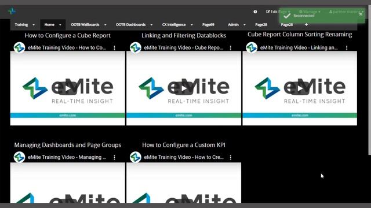Click the 'How to Configure a Custom KPI' heading
Screen dimensions: 371x208
click(184, 145)
